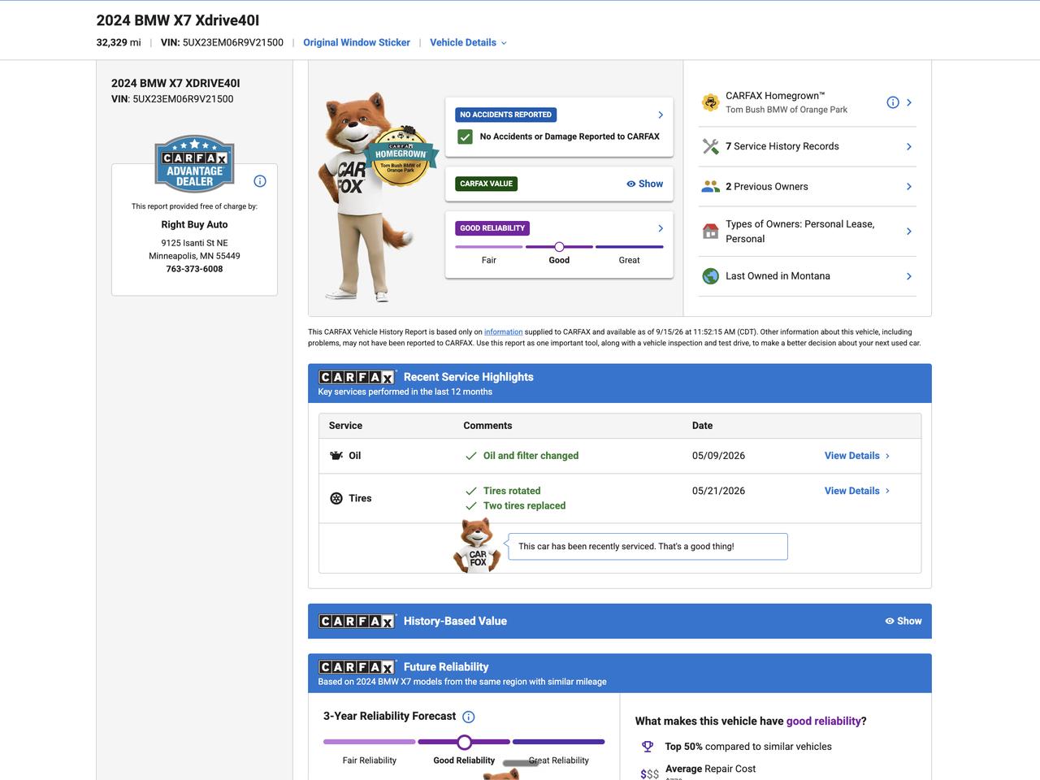Screen dimensions: 1040x780
Task: Click the 'Tires rotated' comment
Action: point(512,491)
